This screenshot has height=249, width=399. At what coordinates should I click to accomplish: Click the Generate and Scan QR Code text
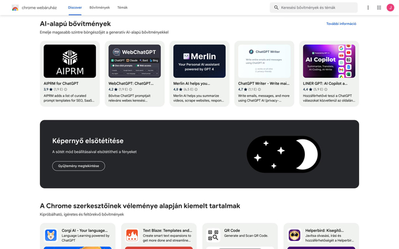246,236
